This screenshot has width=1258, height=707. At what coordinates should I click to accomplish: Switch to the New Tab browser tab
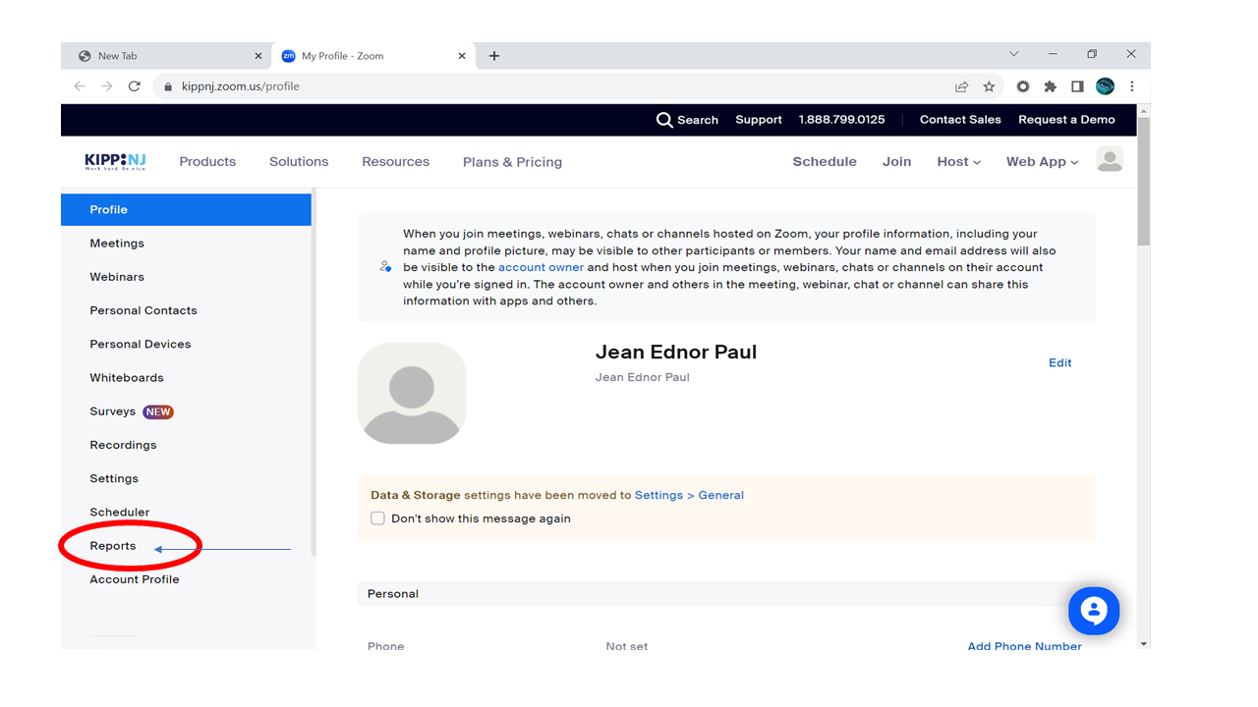click(162, 56)
